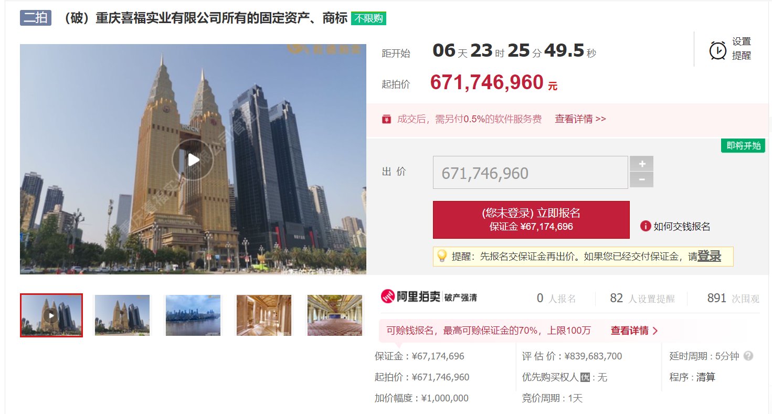This screenshot has height=414, width=772.
Task: Click the 82 人设置提醒 count
Action: tap(642, 299)
